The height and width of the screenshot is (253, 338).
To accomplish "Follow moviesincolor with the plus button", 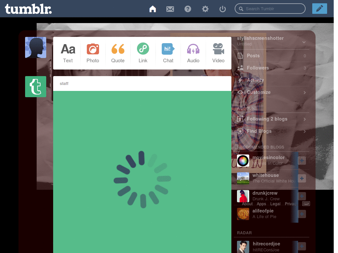I will [302, 160].
